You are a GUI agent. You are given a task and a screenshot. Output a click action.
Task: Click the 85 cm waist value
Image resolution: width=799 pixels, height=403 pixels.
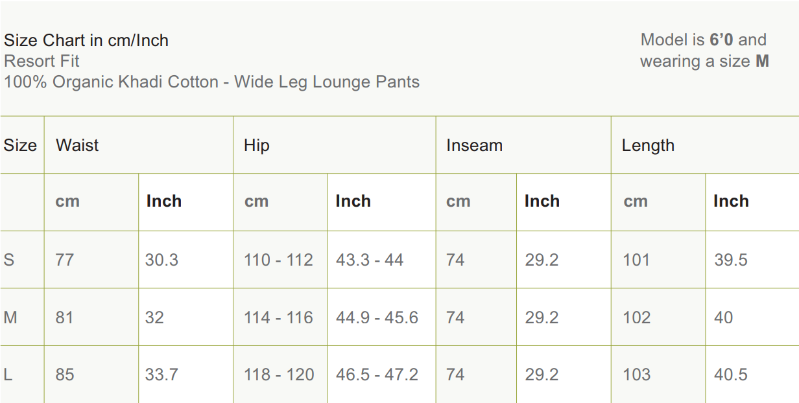coord(65,374)
